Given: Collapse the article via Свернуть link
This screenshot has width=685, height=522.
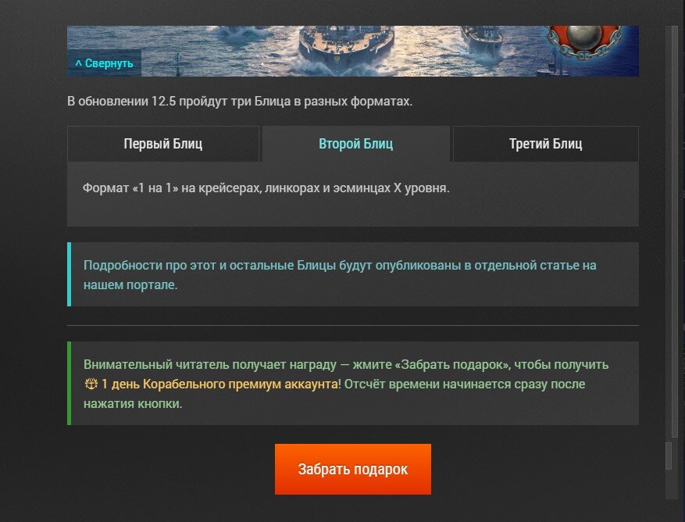Looking at the screenshot, I should click(104, 63).
